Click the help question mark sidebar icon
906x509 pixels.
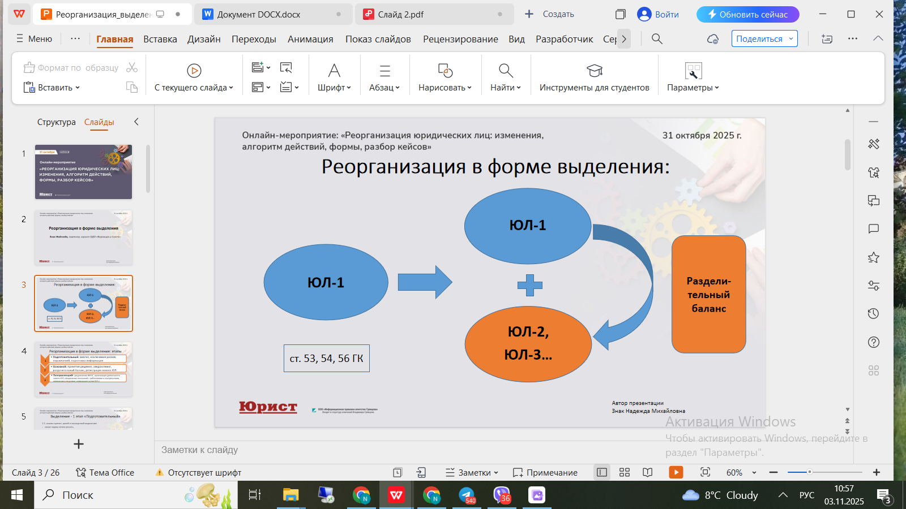coord(873,342)
